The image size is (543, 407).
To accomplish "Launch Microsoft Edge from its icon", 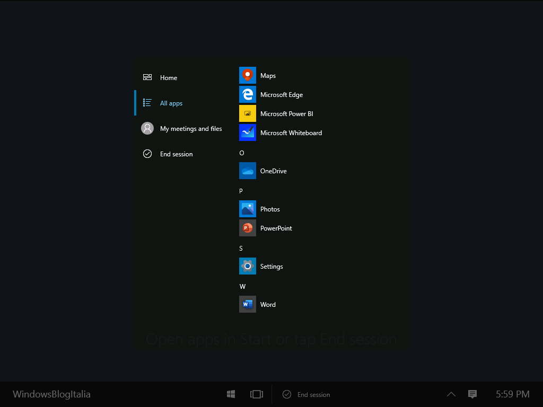I will (247, 94).
